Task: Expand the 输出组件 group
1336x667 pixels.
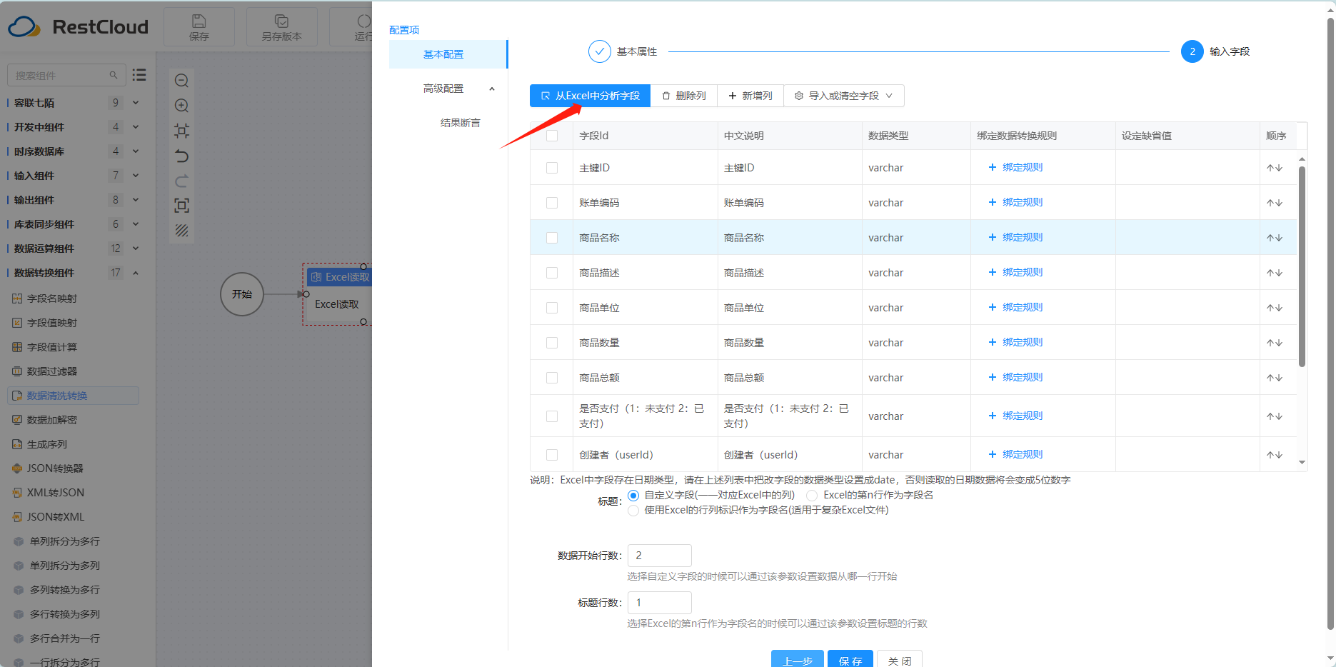Action: (x=136, y=200)
